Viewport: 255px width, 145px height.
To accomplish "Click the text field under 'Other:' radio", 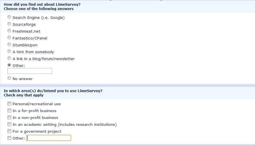I will [x=30, y=71].
